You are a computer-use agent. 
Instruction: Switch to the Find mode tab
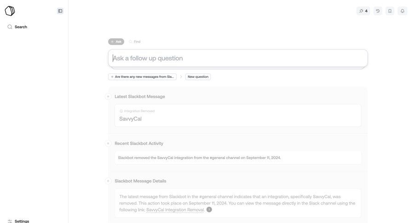click(x=135, y=41)
